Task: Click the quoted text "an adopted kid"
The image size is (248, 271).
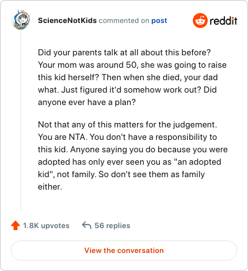Action: pyautogui.click(x=130, y=168)
